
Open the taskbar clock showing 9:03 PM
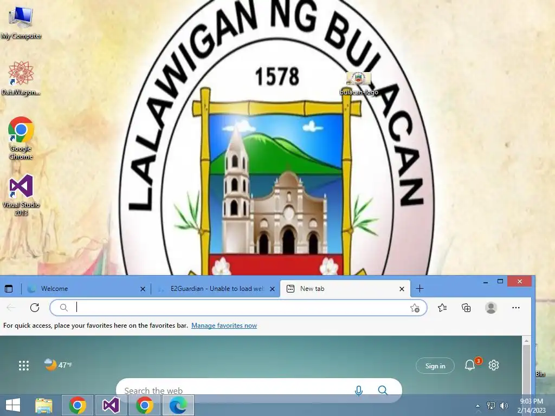tap(532, 406)
